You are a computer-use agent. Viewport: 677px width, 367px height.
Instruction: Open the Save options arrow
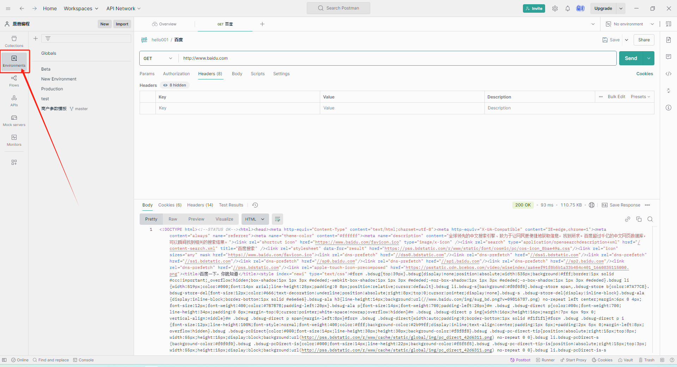[627, 40]
